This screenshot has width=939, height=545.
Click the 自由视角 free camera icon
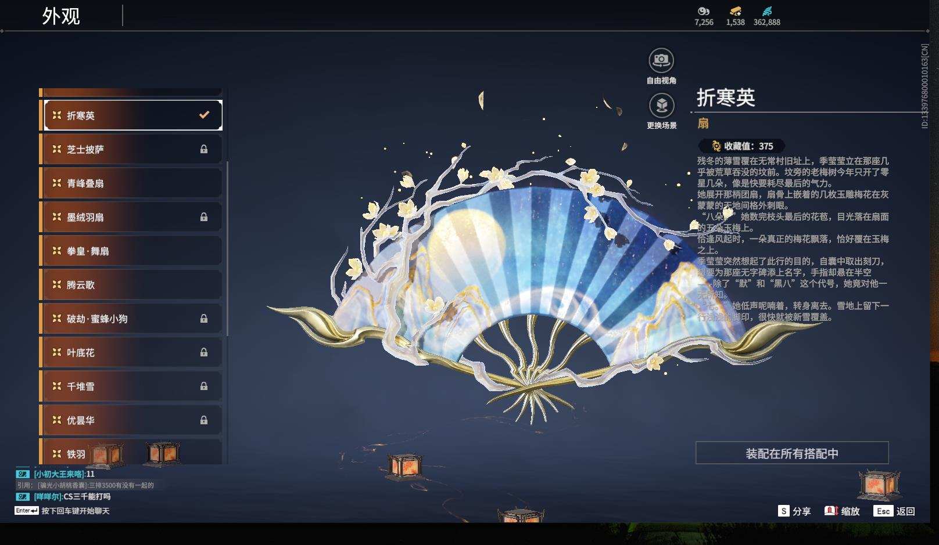pos(660,59)
